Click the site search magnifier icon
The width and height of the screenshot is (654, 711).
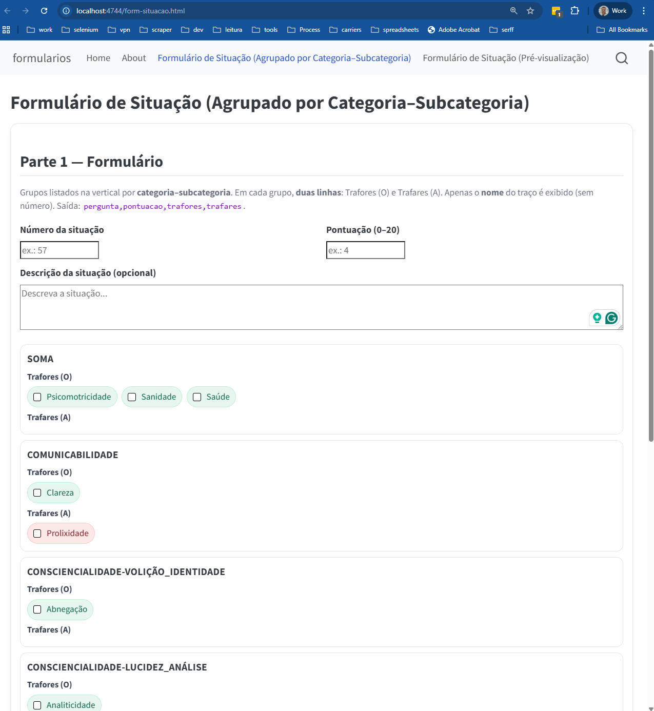(x=621, y=58)
